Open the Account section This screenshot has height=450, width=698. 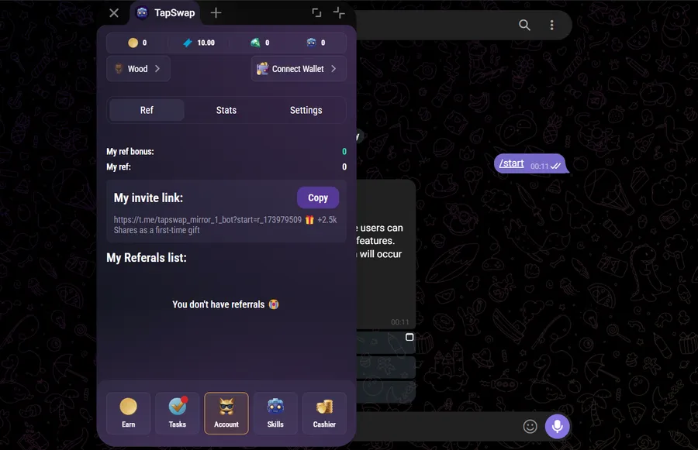226,413
